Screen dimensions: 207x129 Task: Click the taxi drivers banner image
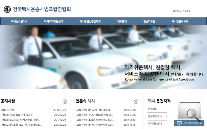point(103,57)
